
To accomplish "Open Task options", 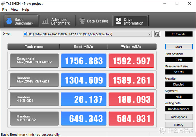I will click(x=178, y=117).
